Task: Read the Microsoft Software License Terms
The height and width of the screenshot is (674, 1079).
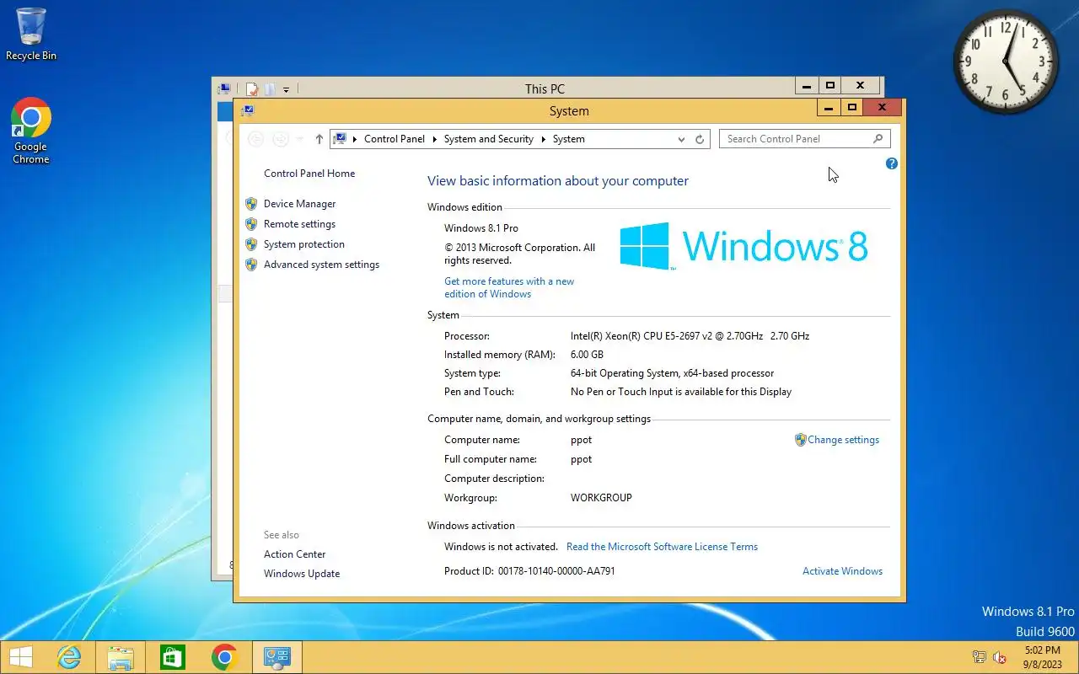Action: coord(662,547)
